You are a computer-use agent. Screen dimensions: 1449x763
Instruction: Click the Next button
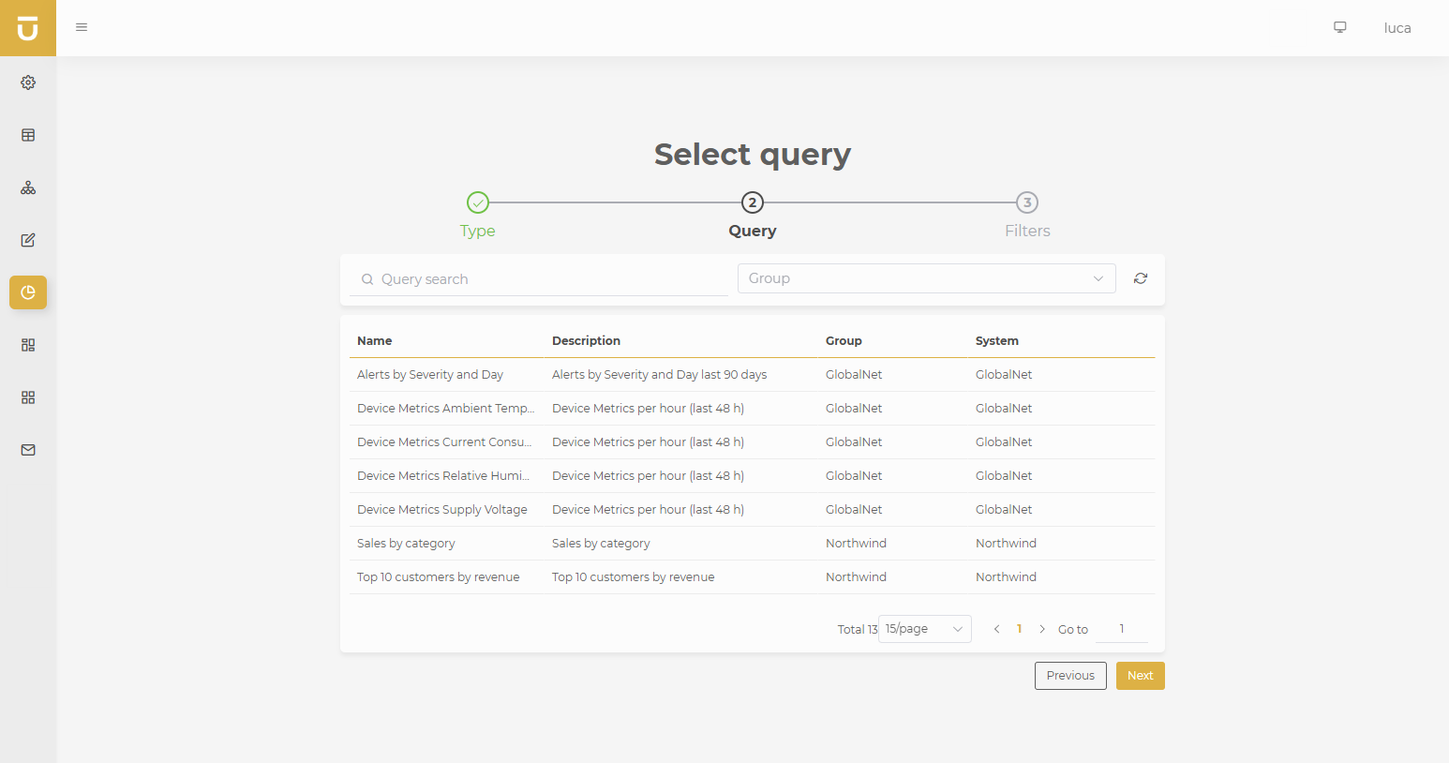[1140, 675]
